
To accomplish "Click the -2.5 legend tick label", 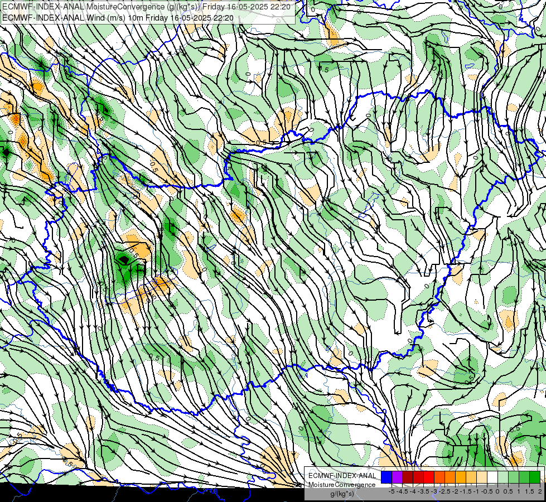I will 444,491.
